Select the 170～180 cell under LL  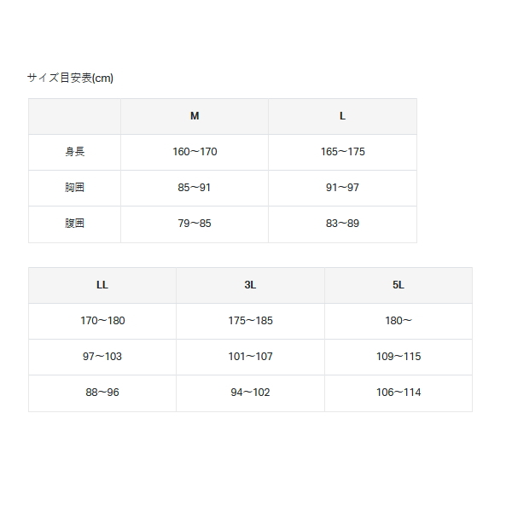[x=102, y=321]
